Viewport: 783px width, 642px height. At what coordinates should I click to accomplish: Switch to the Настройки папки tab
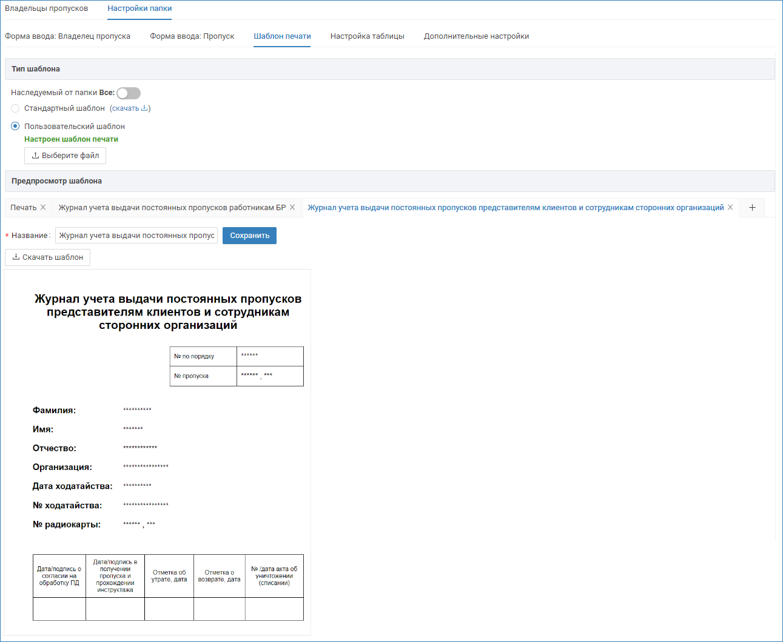pyautogui.click(x=139, y=8)
